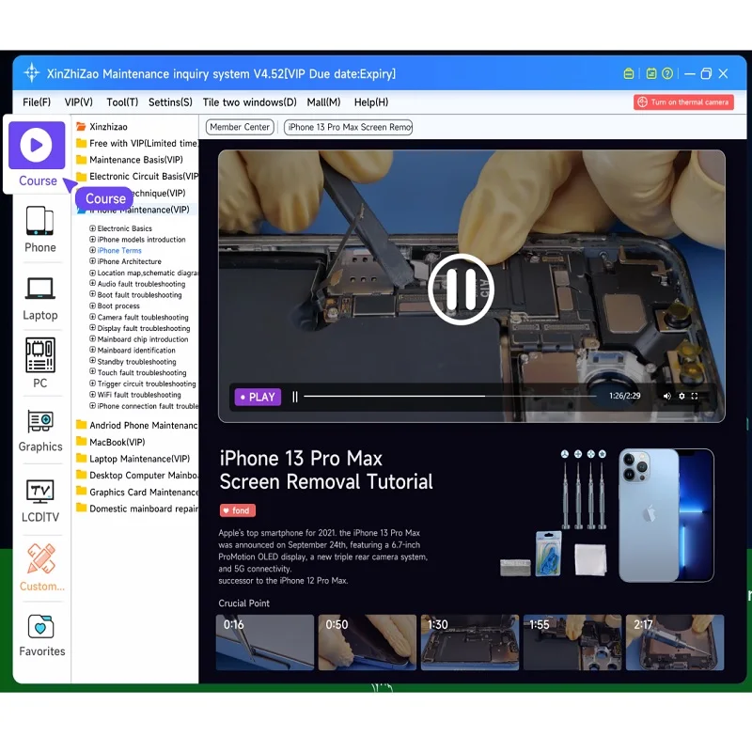The width and height of the screenshot is (752, 752).
Task: Switch to iPhone 13 Pro Max Screen Removal tab
Action: [348, 127]
